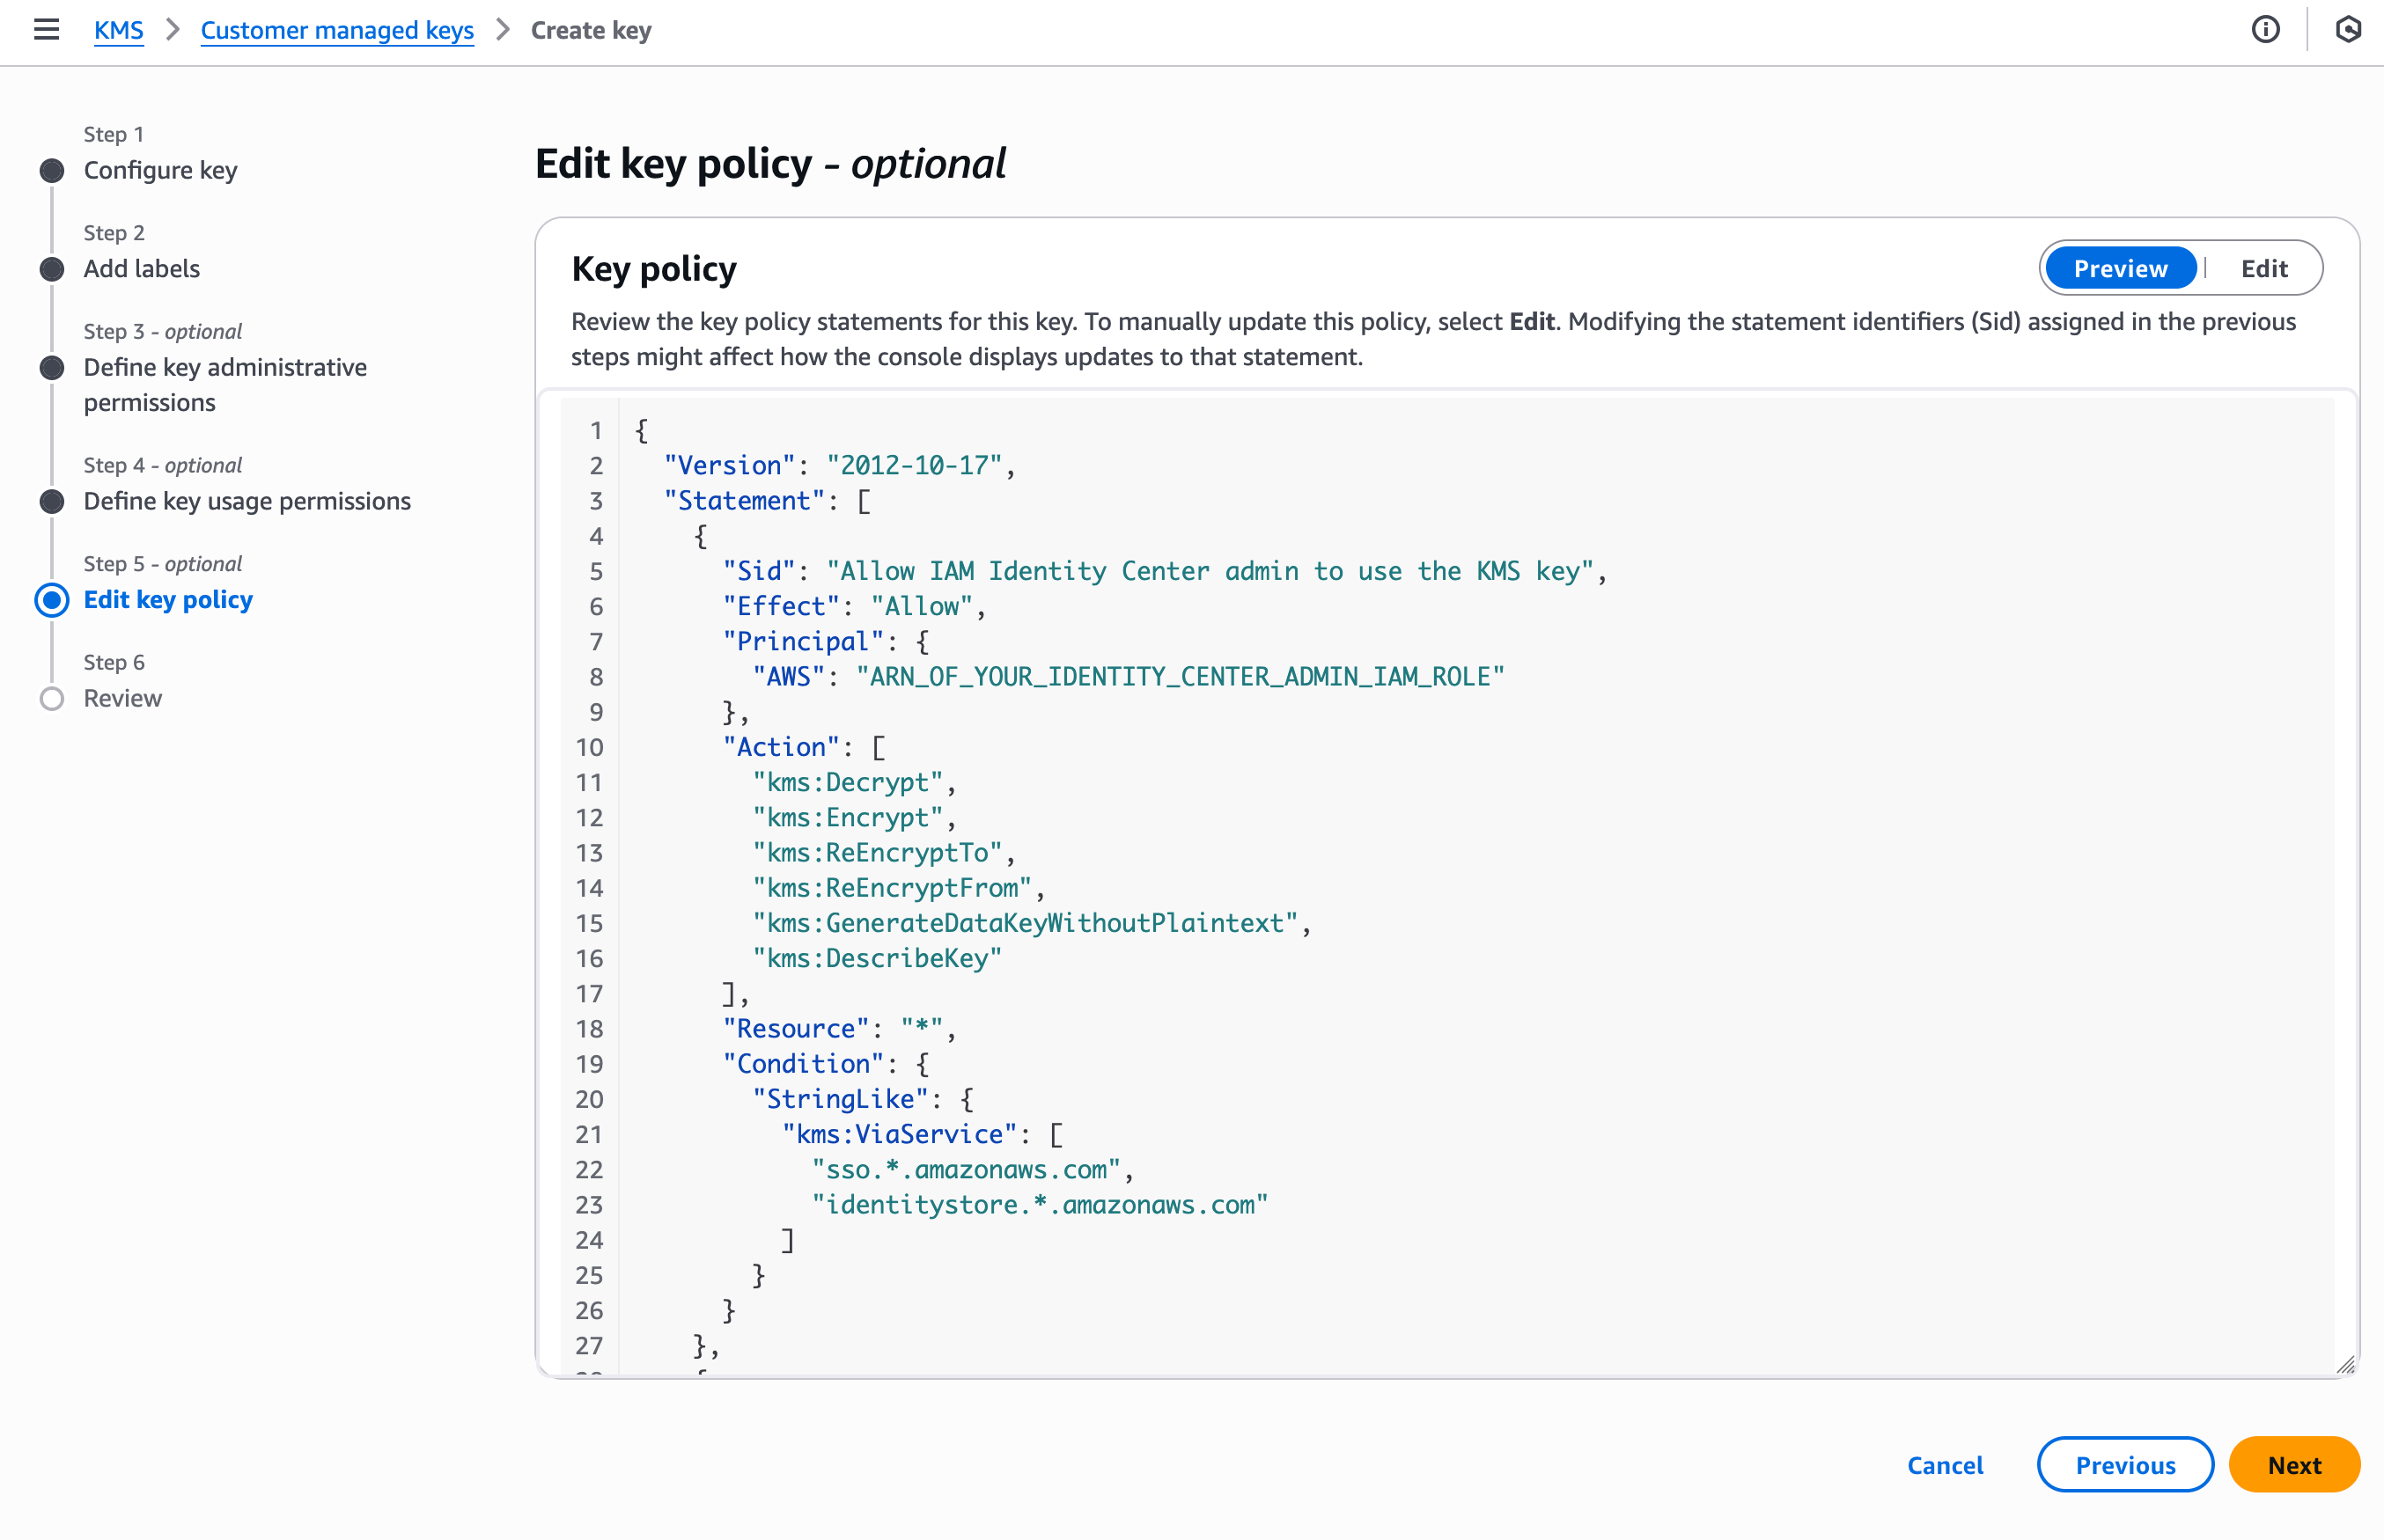Open the KMS breadcrumb link

coord(118,31)
